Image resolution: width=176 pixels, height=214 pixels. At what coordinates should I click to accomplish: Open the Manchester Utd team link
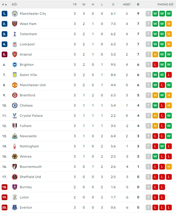click(x=33, y=85)
